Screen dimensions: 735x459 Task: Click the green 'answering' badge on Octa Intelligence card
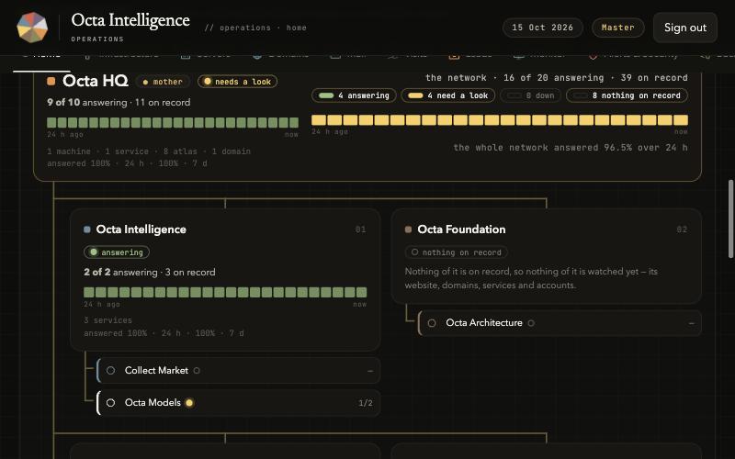117,252
